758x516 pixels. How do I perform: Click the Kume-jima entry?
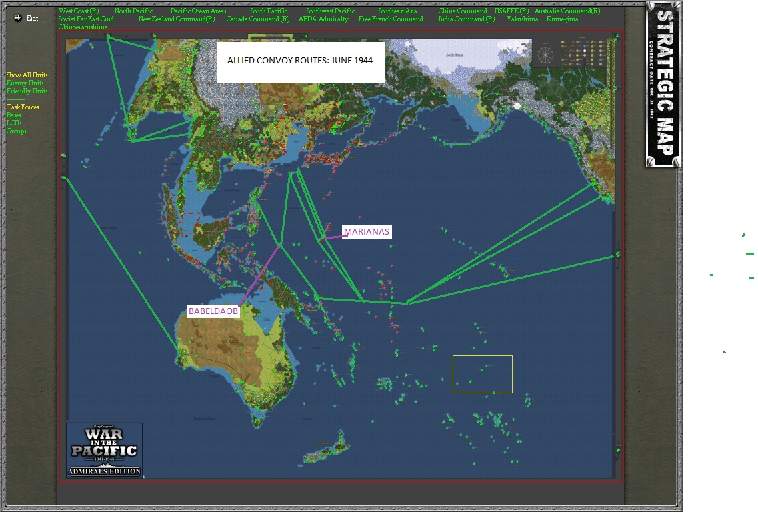(562, 19)
